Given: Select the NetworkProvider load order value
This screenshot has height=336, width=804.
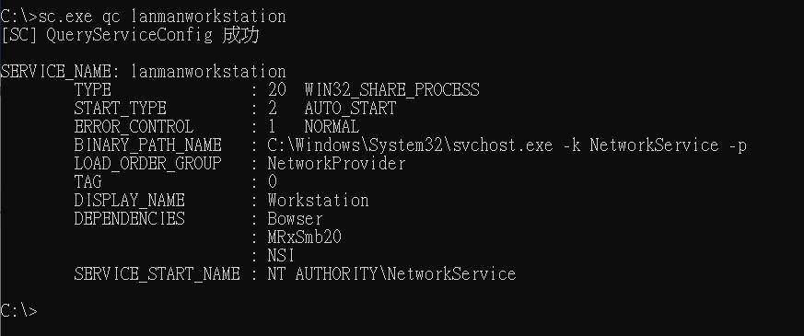Looking at the screenshot, I should 336,163.
